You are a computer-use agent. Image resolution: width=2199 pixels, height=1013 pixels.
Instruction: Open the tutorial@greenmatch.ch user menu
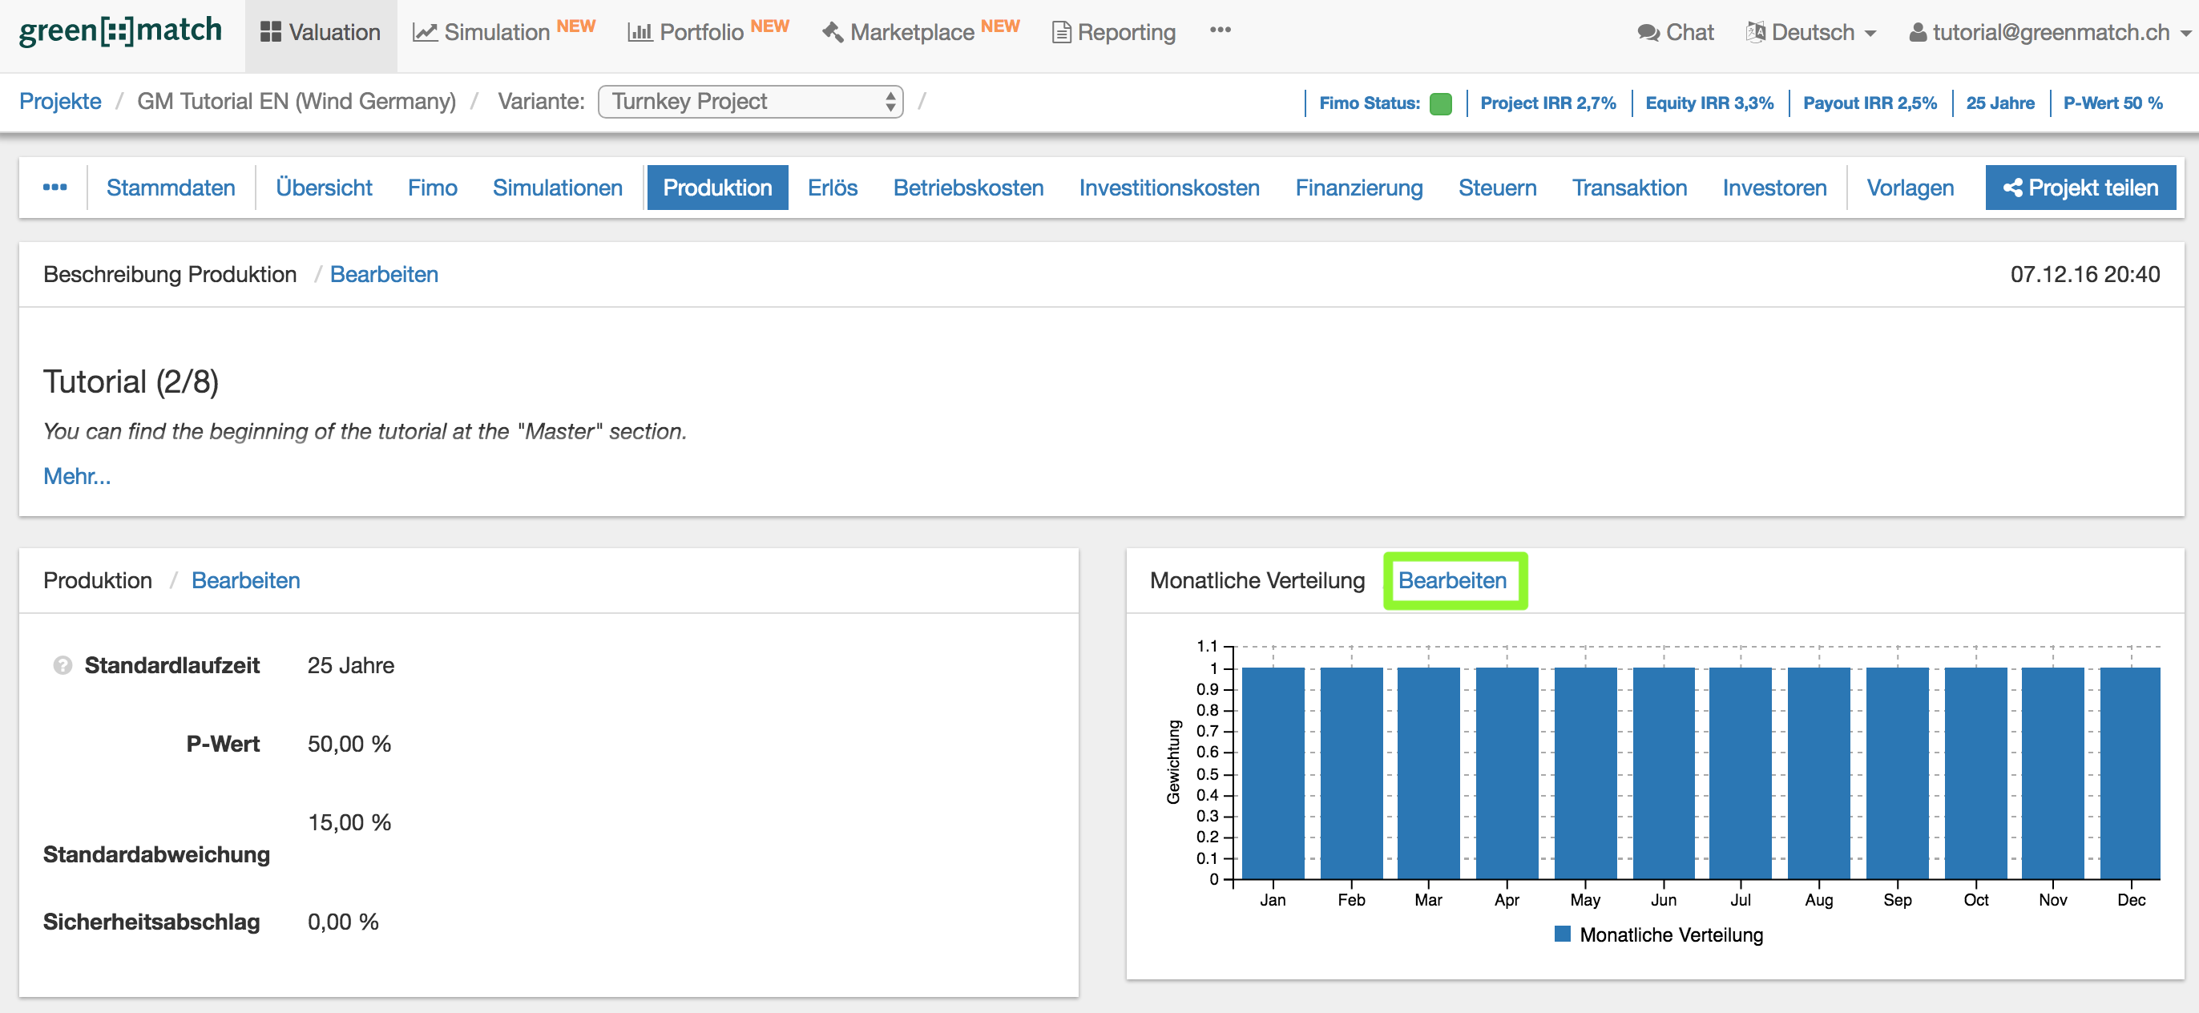[2050, 32]
